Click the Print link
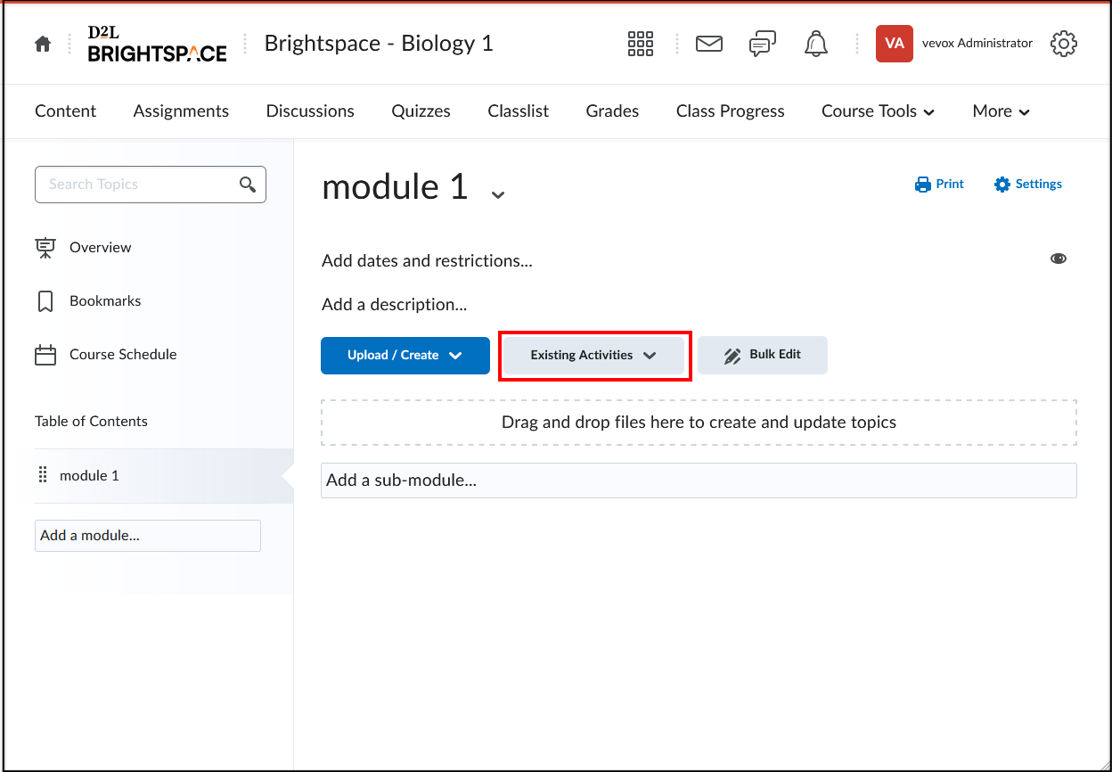Viewport: 1112px width, 772px height. click(940, 185)
